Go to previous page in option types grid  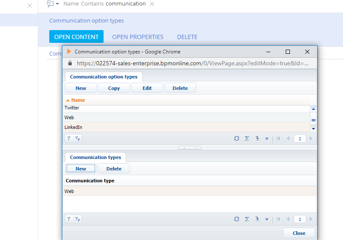pyautogui.click(x=288, y=139)
